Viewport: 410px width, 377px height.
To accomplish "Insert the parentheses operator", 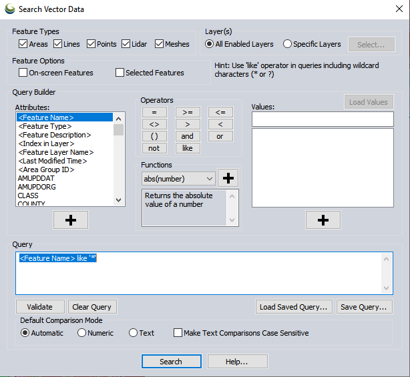I will [x=154, y=136].
